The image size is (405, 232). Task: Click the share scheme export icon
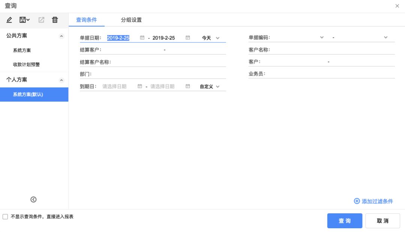pos(41,20)
